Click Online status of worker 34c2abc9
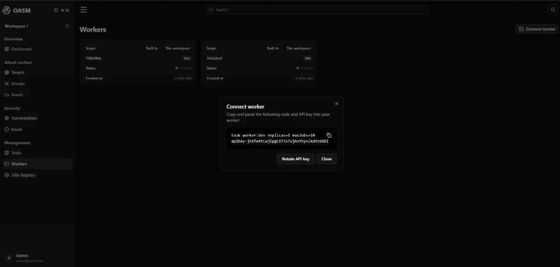The image size is (560, 267). (x=304, y=68)
